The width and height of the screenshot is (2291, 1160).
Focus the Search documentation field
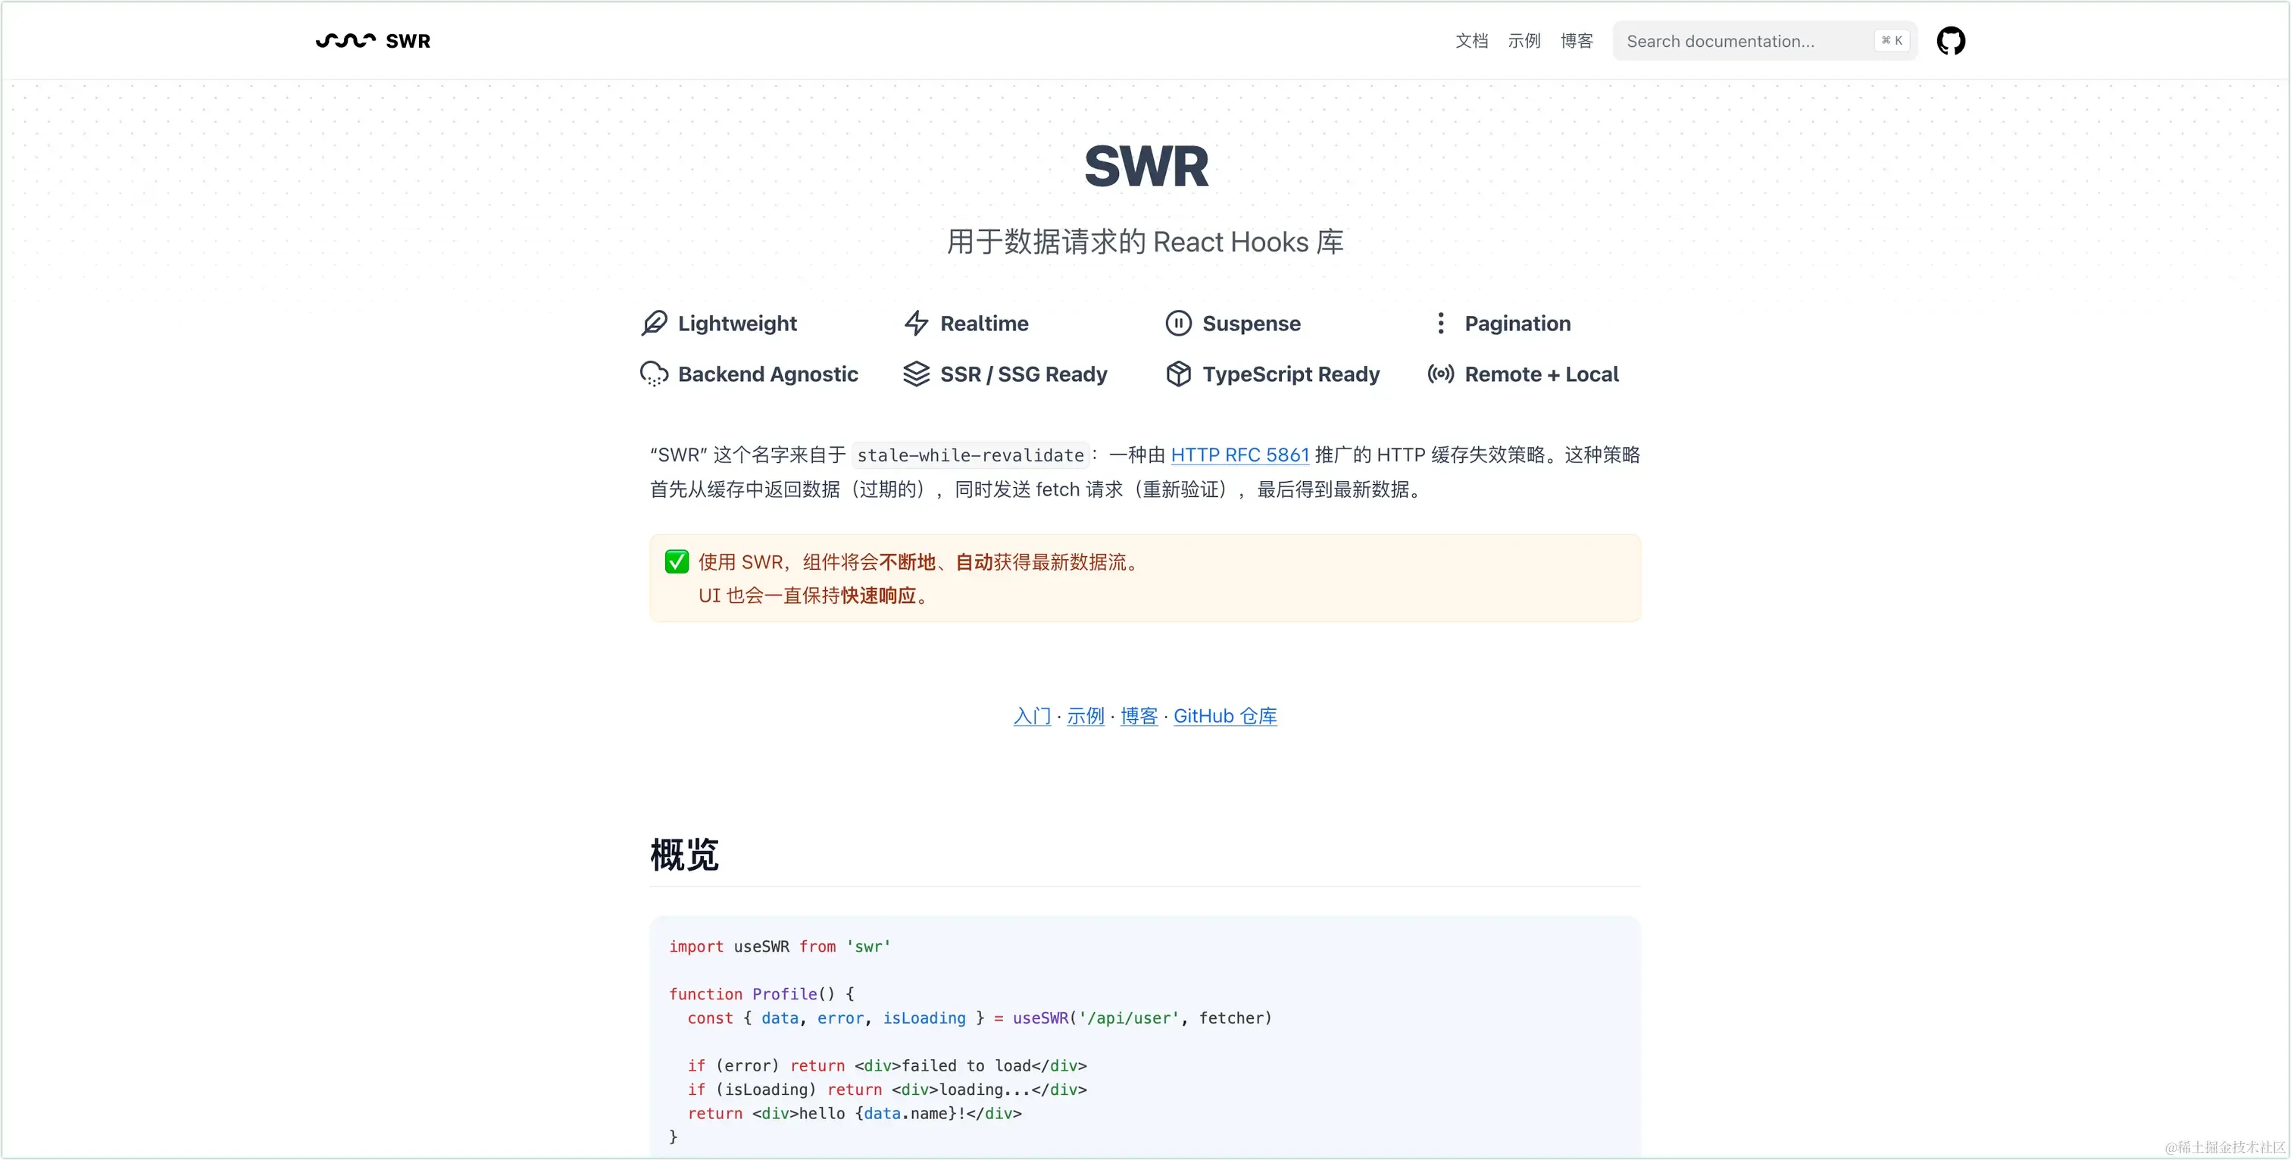[1764, 41]
